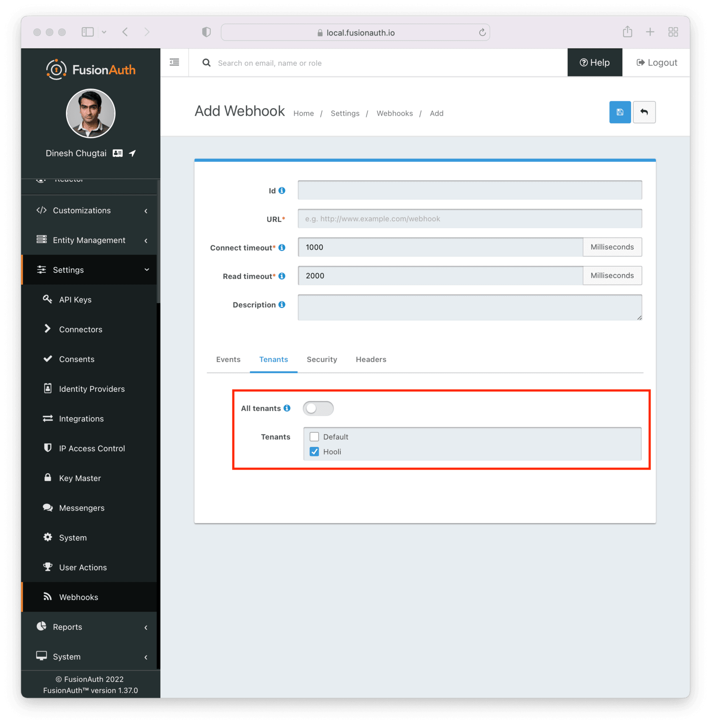
Task: Click the Messengers chat bubbles icon
Action: (48, 507)
